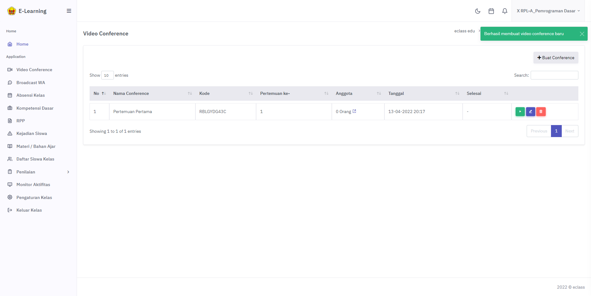Open member list link icon beside 0 Orang
The image size is (591, 296).
tap(354, 111)
